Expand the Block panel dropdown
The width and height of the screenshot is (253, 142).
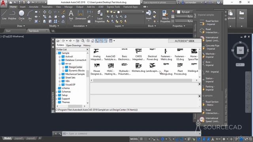152,26
